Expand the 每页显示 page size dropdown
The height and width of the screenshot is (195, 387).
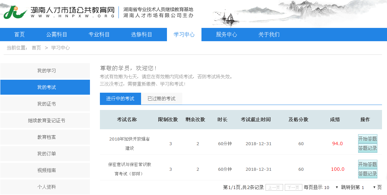click(331, 187)
